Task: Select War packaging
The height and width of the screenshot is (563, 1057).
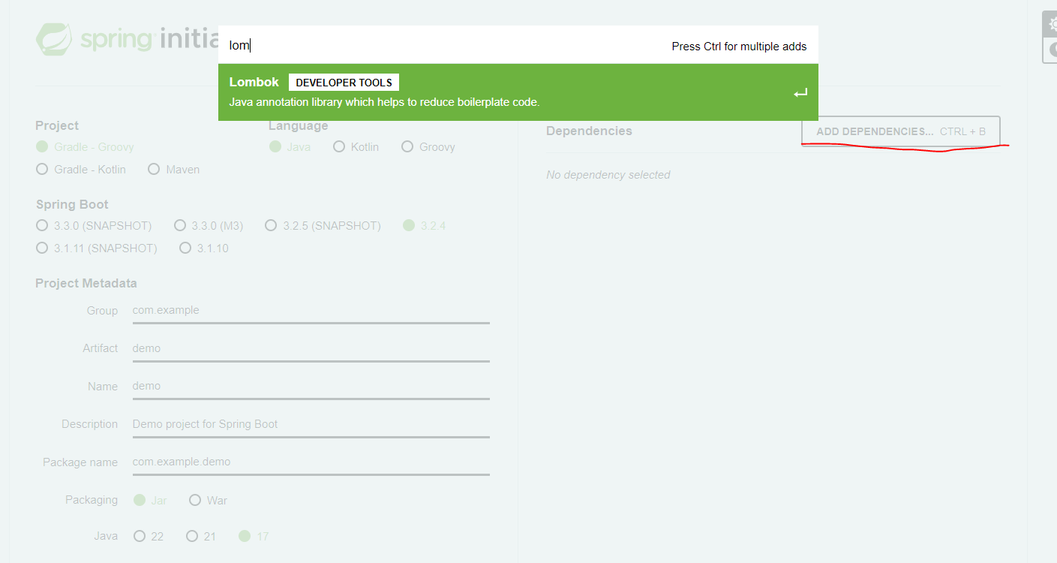Action: (208, 500)
